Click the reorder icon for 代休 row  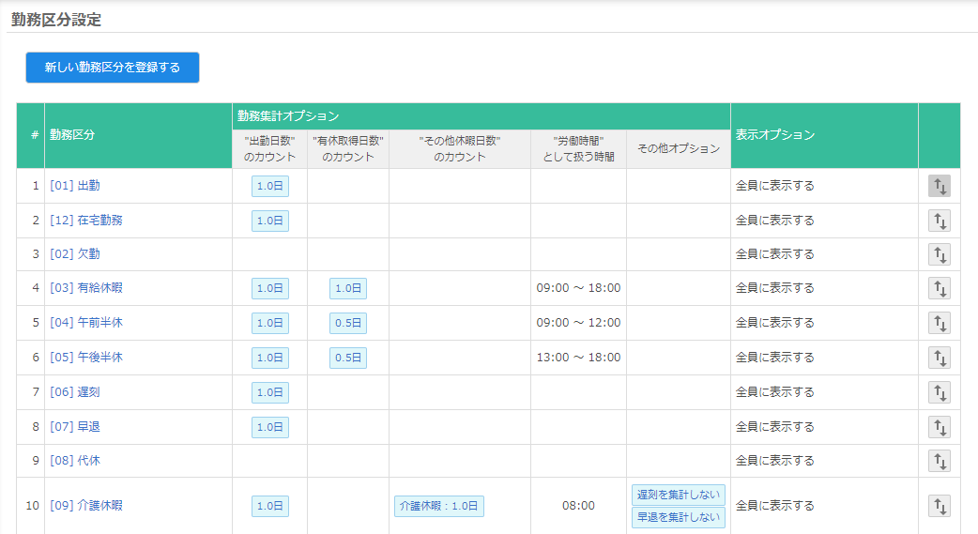[x=939, y=461]
